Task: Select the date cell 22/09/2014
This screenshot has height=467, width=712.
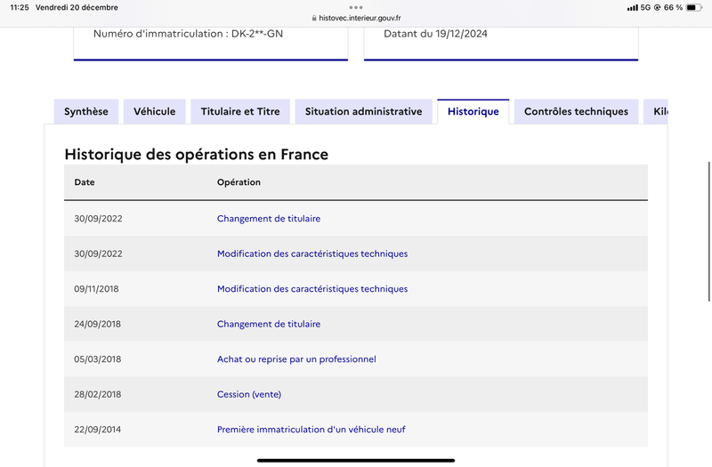Action: (98, 430)
